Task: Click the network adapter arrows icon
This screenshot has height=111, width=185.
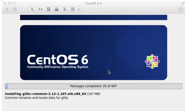Action: pos(41,9)
